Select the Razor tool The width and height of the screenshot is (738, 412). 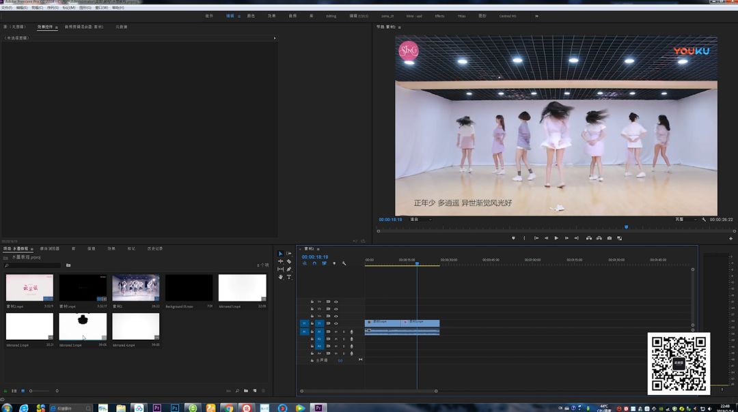coord(289,261)
